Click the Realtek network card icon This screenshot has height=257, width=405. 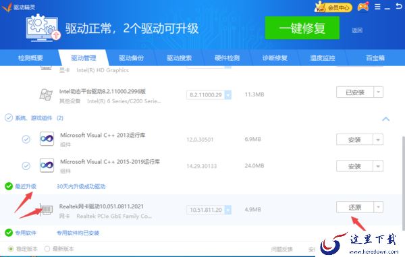click(x=46, y=209)
